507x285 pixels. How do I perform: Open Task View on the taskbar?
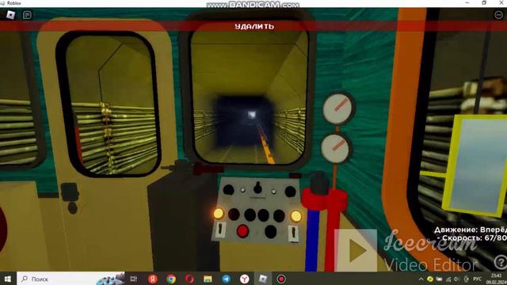pyautogui.click(x=134, y=279)
